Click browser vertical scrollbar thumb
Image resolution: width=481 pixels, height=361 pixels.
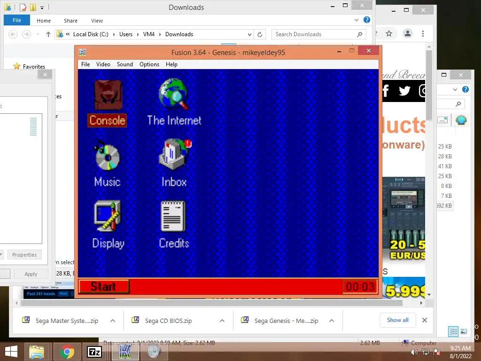click(429, 85)
